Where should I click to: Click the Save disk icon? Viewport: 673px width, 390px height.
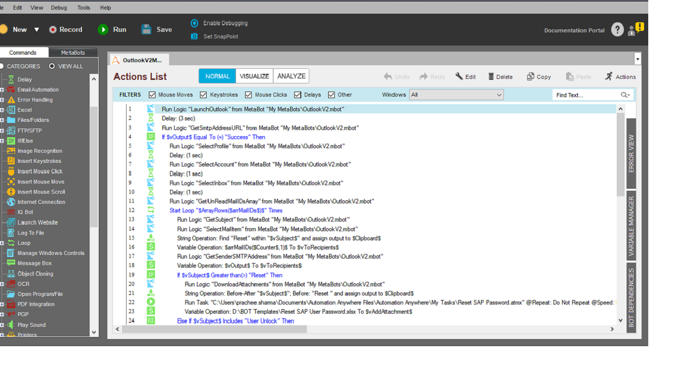(x=146, y=30)
